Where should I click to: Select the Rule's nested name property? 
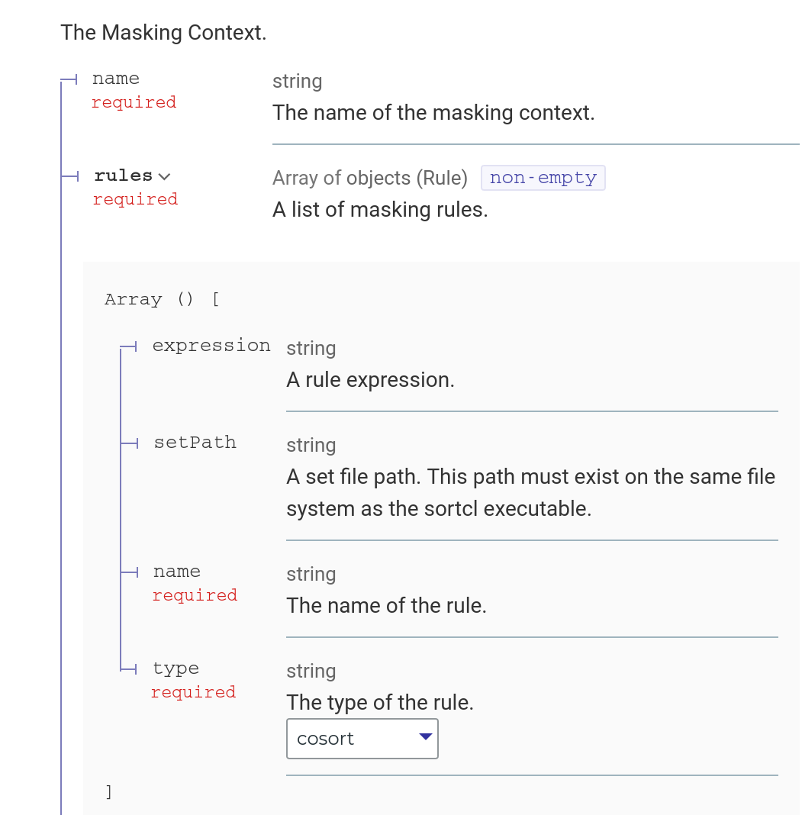[x=177, y=572]
